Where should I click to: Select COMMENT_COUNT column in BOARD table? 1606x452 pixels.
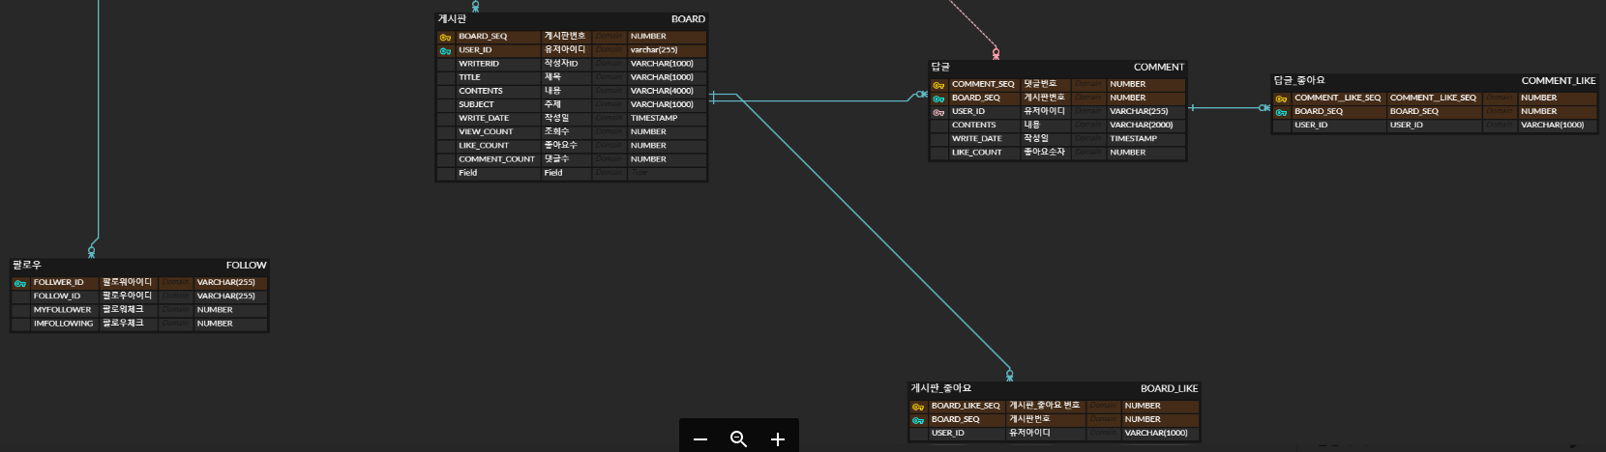pyautogui.click(x=498, y=159)
